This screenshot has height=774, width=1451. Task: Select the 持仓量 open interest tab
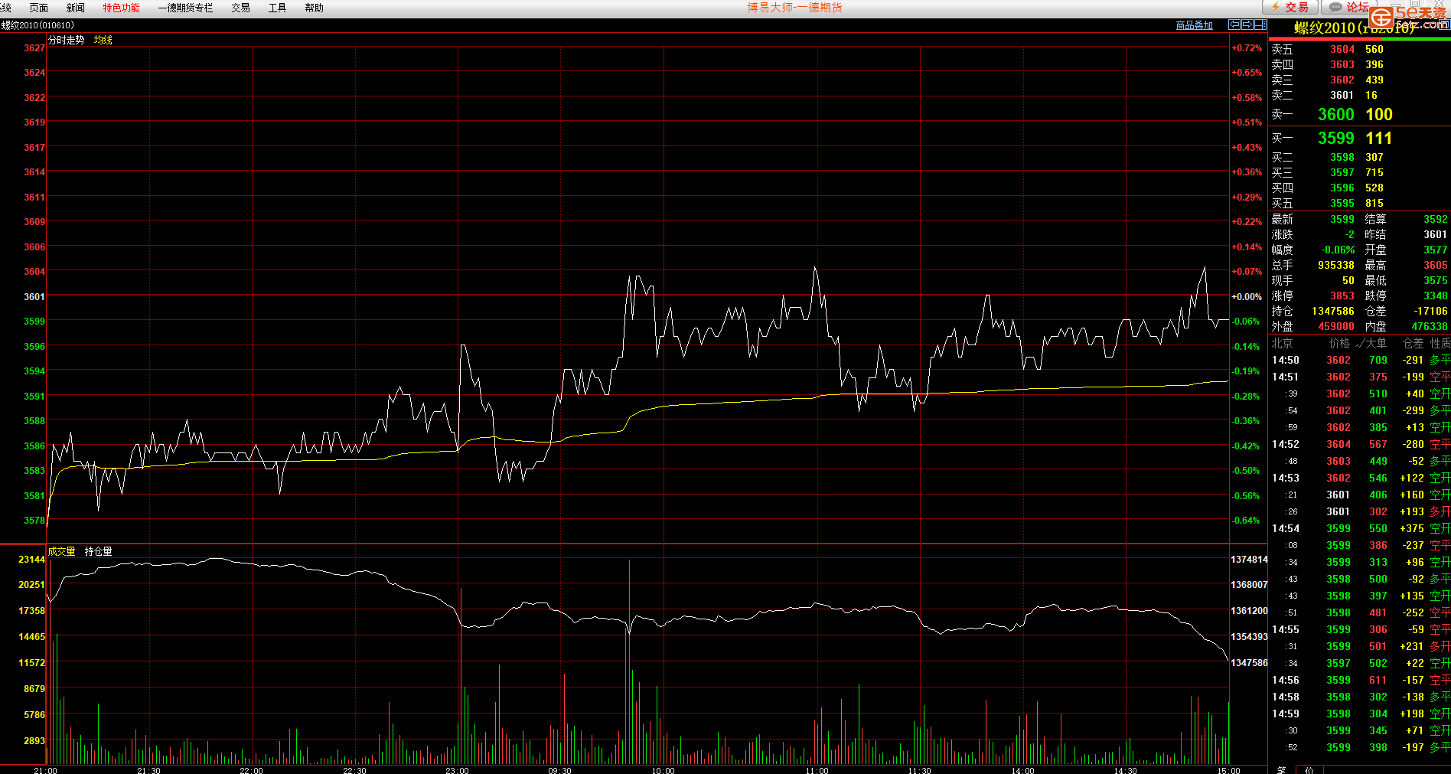(98, 551)
